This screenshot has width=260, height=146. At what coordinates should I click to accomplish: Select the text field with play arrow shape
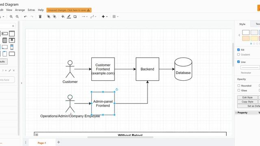4,34
